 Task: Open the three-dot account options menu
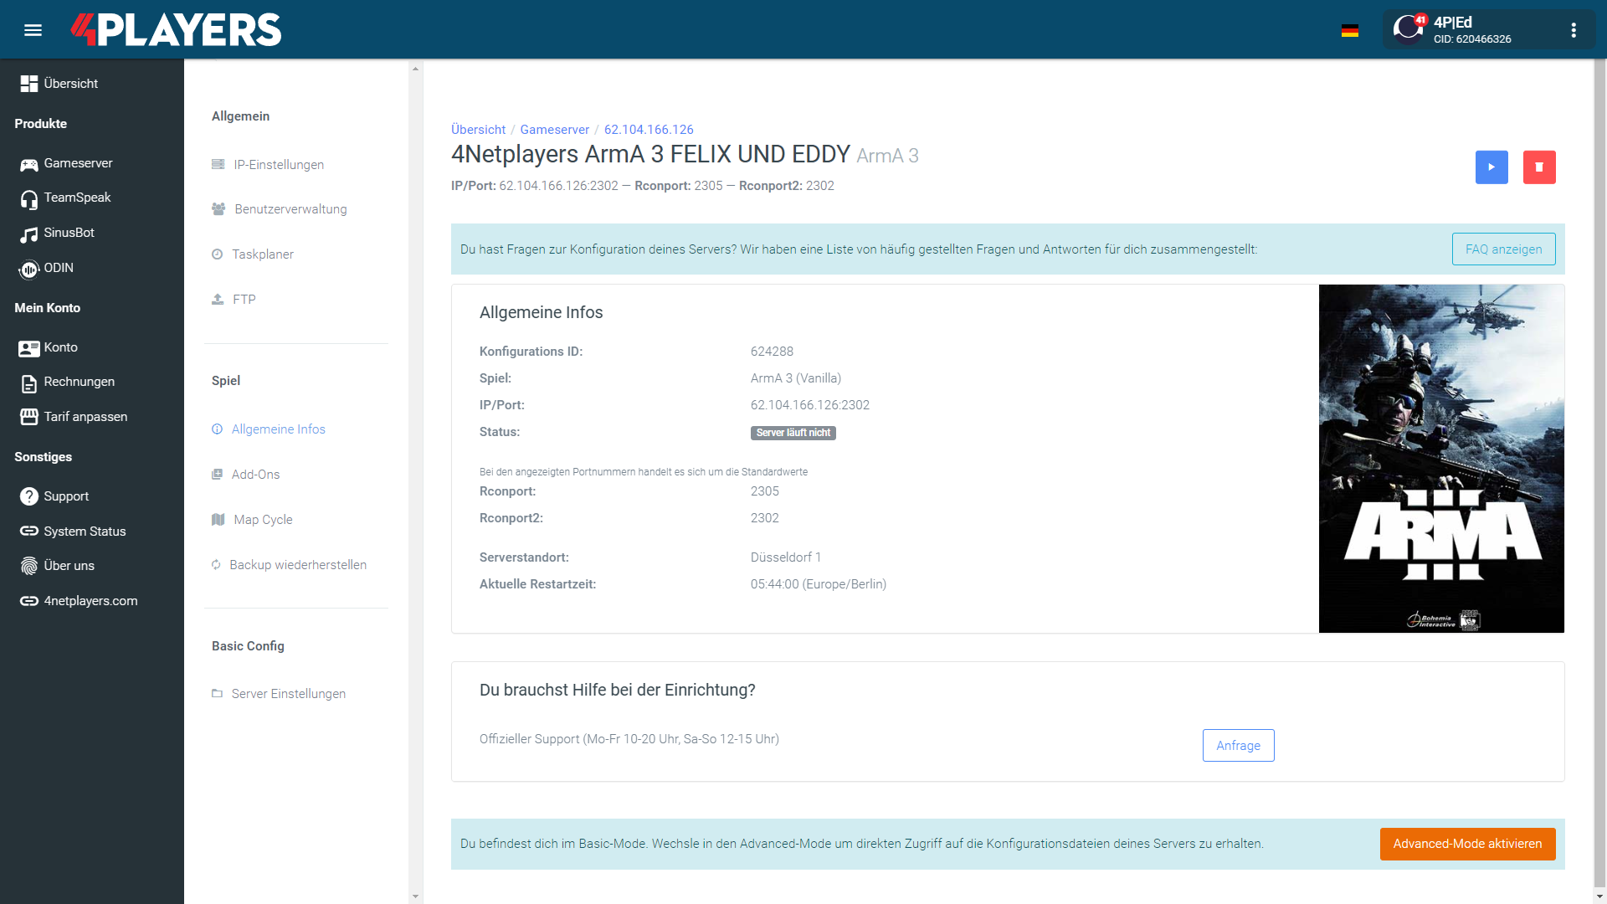(1574, 30)
